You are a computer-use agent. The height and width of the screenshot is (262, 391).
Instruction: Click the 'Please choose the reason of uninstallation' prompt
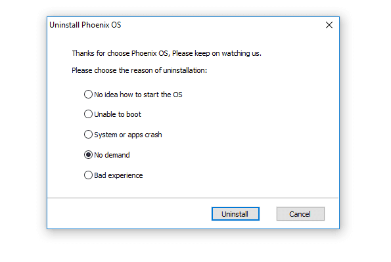click(x=139, y=70)
